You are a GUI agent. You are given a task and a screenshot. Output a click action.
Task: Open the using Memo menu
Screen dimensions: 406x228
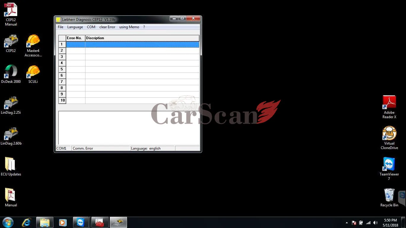point(129,27)
